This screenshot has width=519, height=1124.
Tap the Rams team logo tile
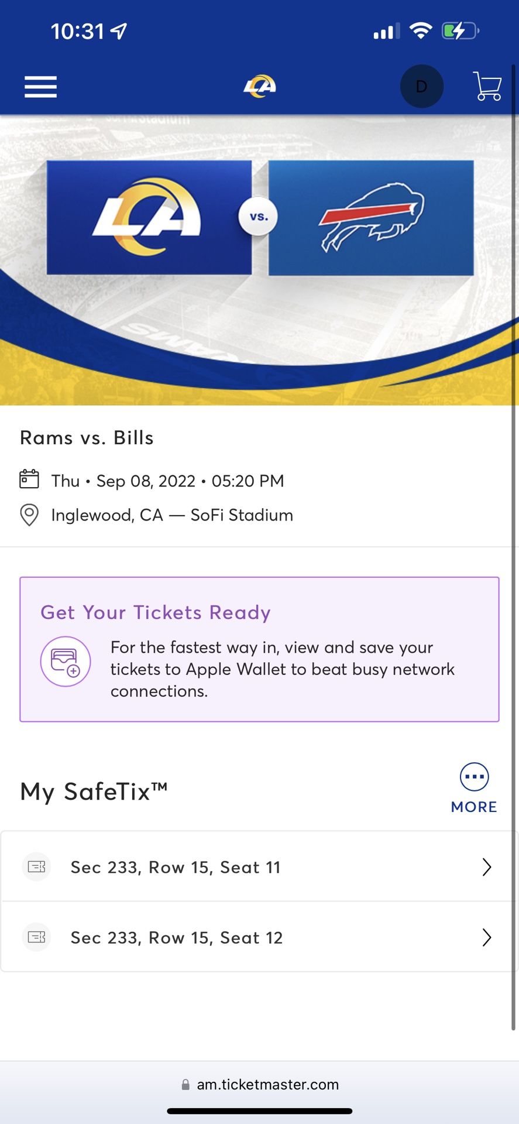[149, 217]
